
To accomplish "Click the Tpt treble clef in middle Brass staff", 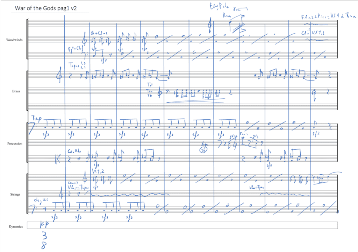I will tap(160, 93).
